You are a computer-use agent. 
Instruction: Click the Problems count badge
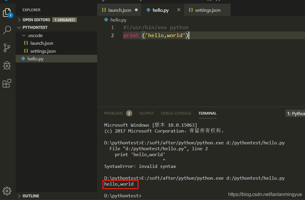click(129, 113)
